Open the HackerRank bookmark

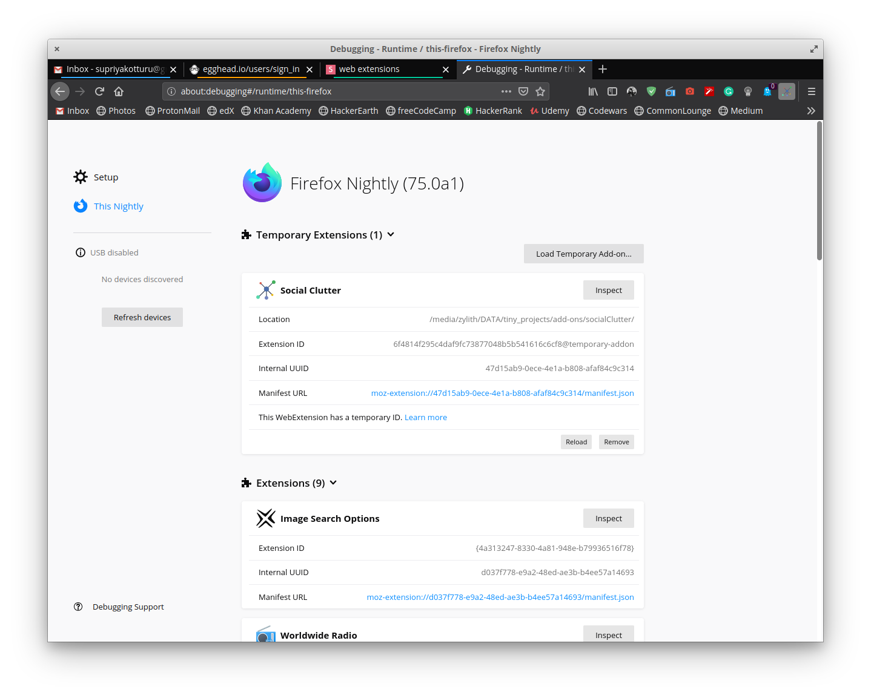[493, 111]
